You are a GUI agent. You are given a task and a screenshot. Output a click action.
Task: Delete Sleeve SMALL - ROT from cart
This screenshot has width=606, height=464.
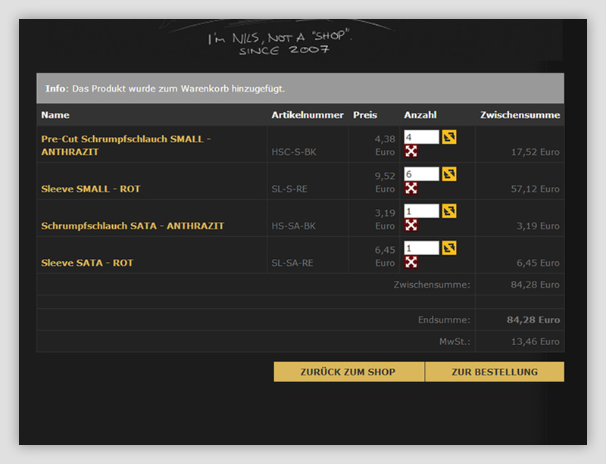point(411,188)
